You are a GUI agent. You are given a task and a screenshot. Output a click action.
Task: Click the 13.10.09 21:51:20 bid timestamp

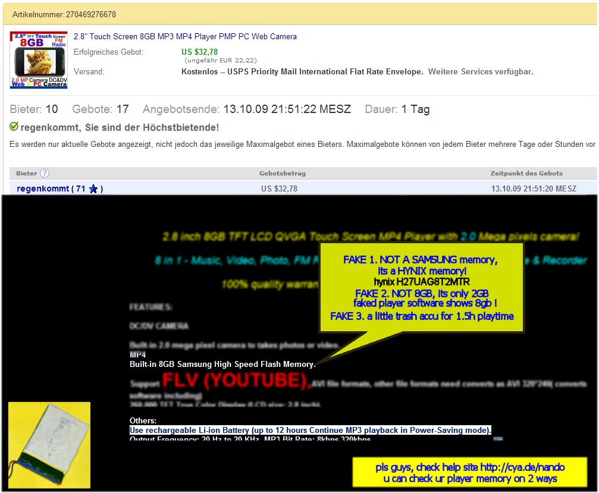pos(534,189)
